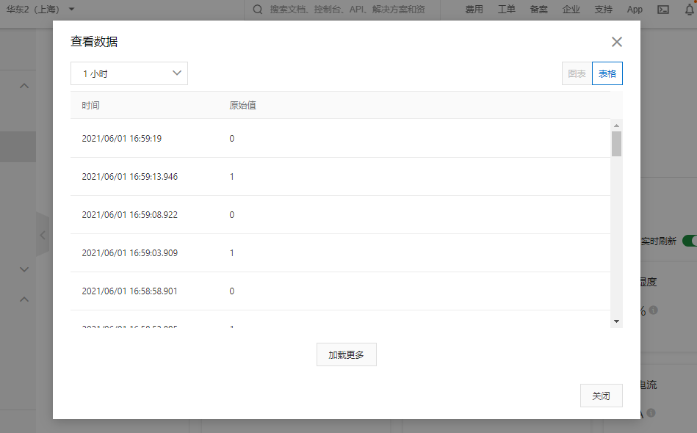
Task: Select the 表格 table tab
Action: pyautogui.click(x=607, y=73)
